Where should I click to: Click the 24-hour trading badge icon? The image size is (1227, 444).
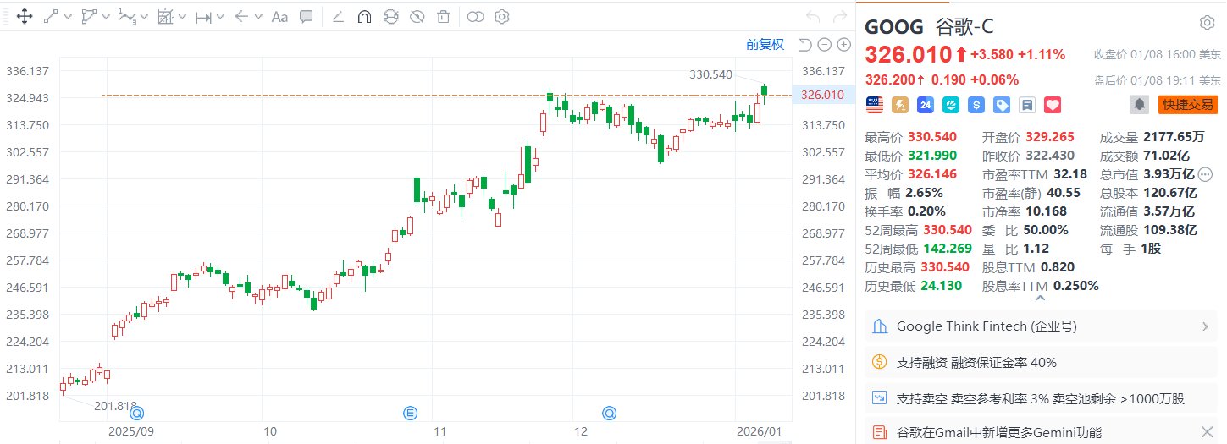926,105
